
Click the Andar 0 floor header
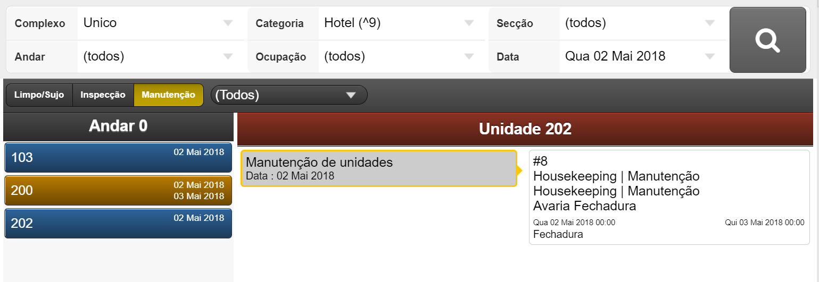(118, 126)
